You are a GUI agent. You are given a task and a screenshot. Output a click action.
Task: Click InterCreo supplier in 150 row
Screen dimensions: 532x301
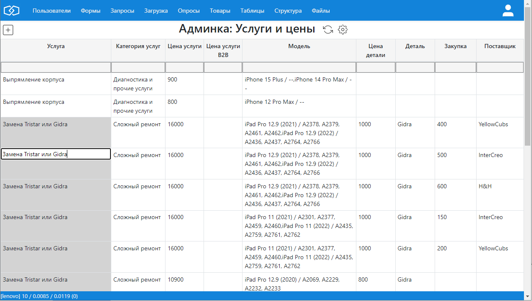click(x=500, y=226)
